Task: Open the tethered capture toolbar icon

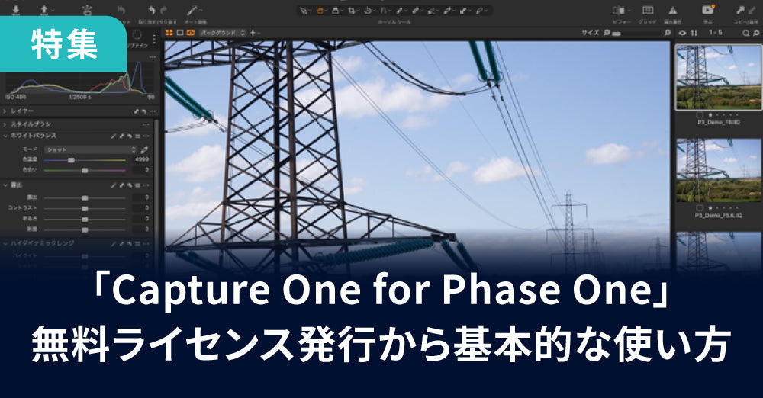Action: (x=87, y=10)
